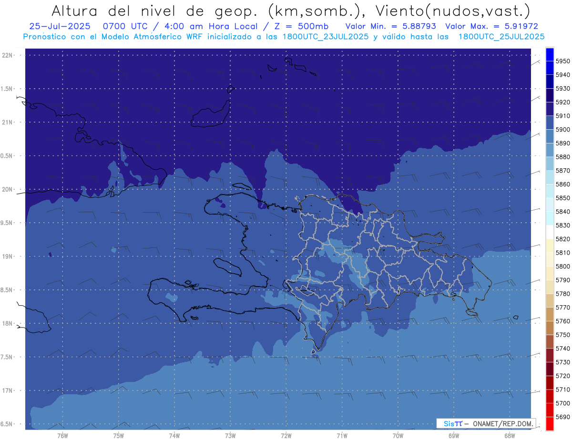Click the legend value '5860'
The height and width of the screenshot is (442, 572).
(562, 184)
